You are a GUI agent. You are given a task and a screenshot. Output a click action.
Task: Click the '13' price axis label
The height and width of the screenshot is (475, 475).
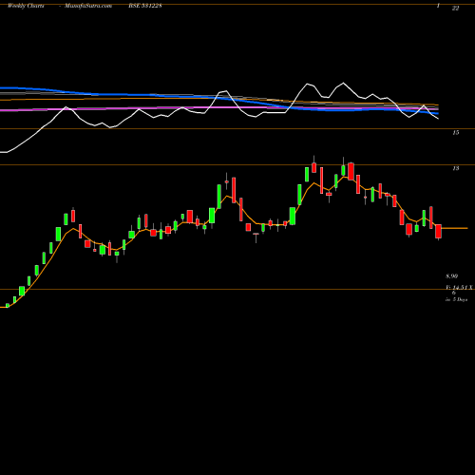(455, 168)
